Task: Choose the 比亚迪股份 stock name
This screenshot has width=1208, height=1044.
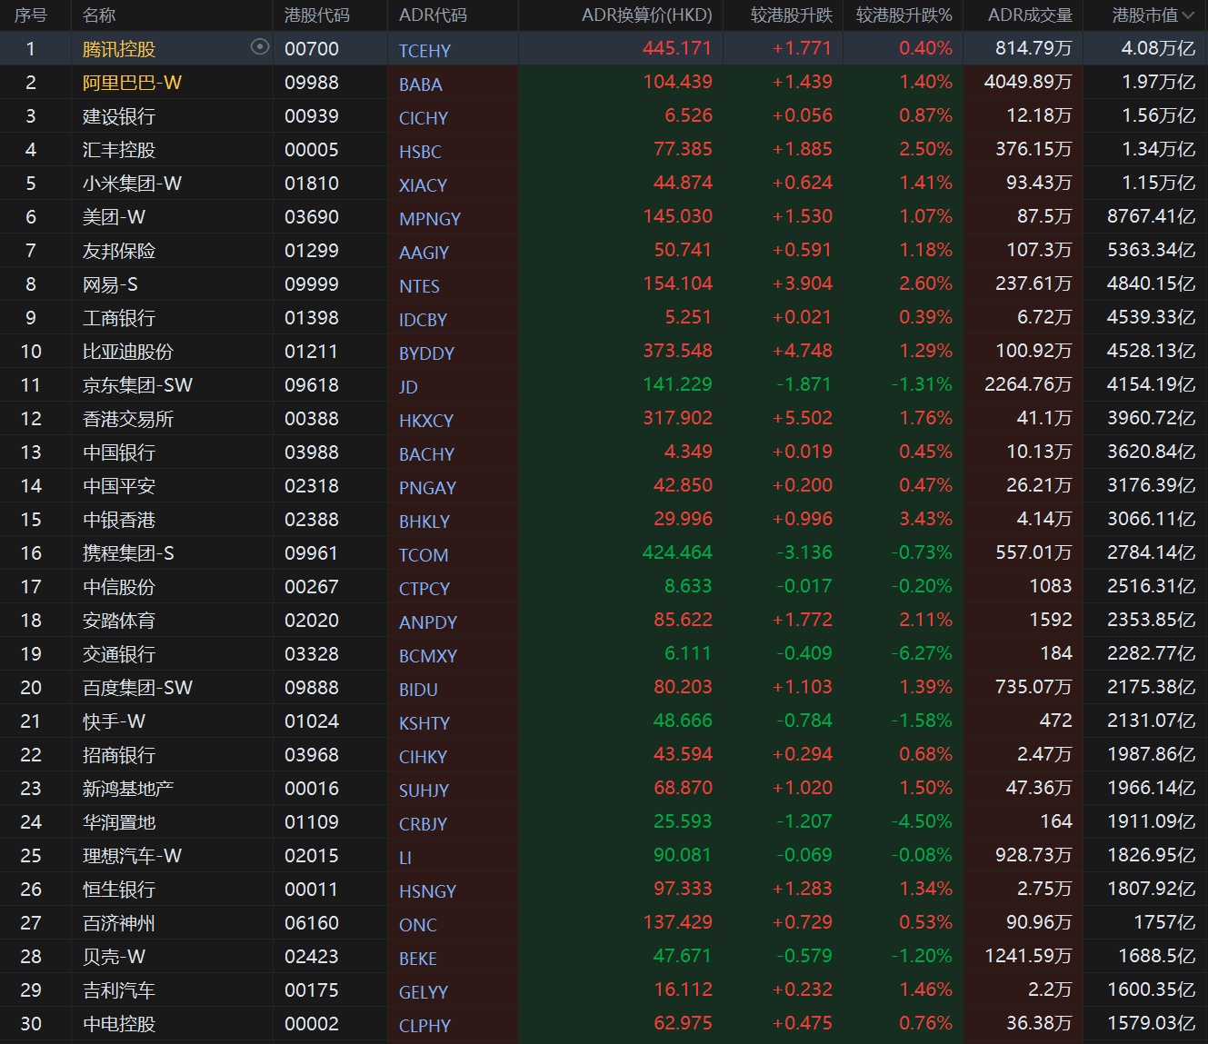Action: point(128,352)
